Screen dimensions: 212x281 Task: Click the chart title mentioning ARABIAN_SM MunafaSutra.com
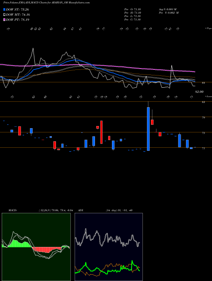tap(47, 3)
